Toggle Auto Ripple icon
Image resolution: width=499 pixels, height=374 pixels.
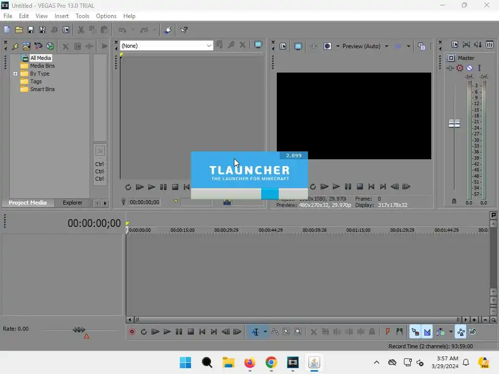coord(441,332)
